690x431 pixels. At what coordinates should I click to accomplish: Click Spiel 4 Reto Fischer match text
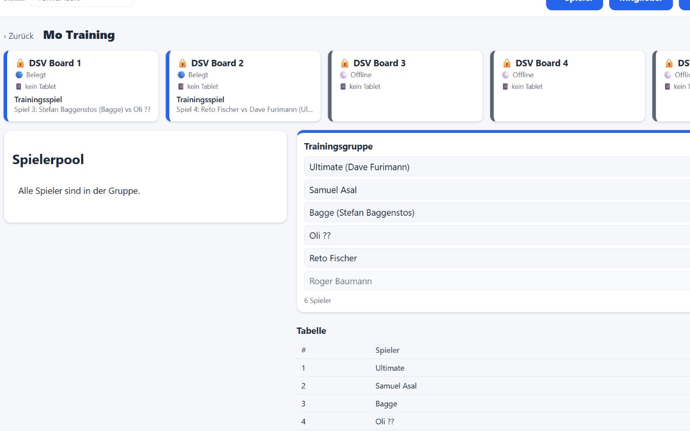click(x=244, y=109)
